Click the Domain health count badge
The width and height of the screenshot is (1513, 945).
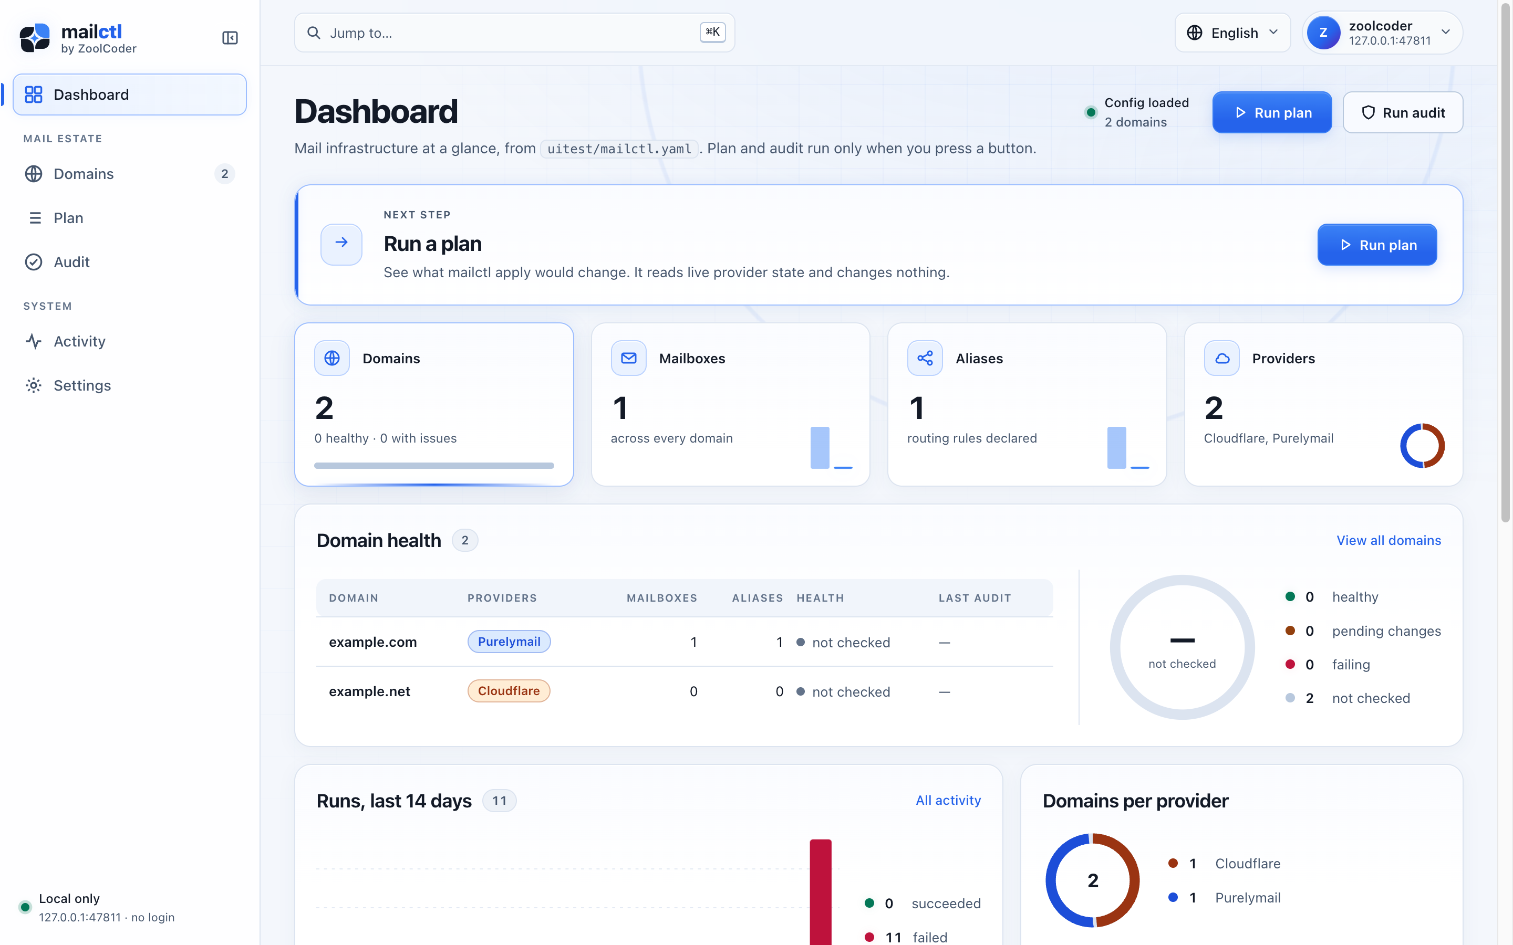pyautogui.click(x=464, y=540)
